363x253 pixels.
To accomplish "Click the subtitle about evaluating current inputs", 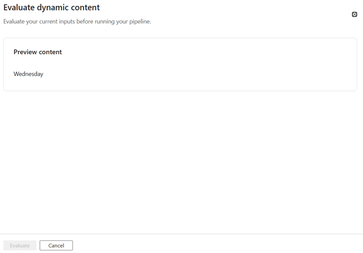I will 77,21.
